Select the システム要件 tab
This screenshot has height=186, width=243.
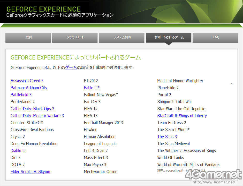pos(122,38)
